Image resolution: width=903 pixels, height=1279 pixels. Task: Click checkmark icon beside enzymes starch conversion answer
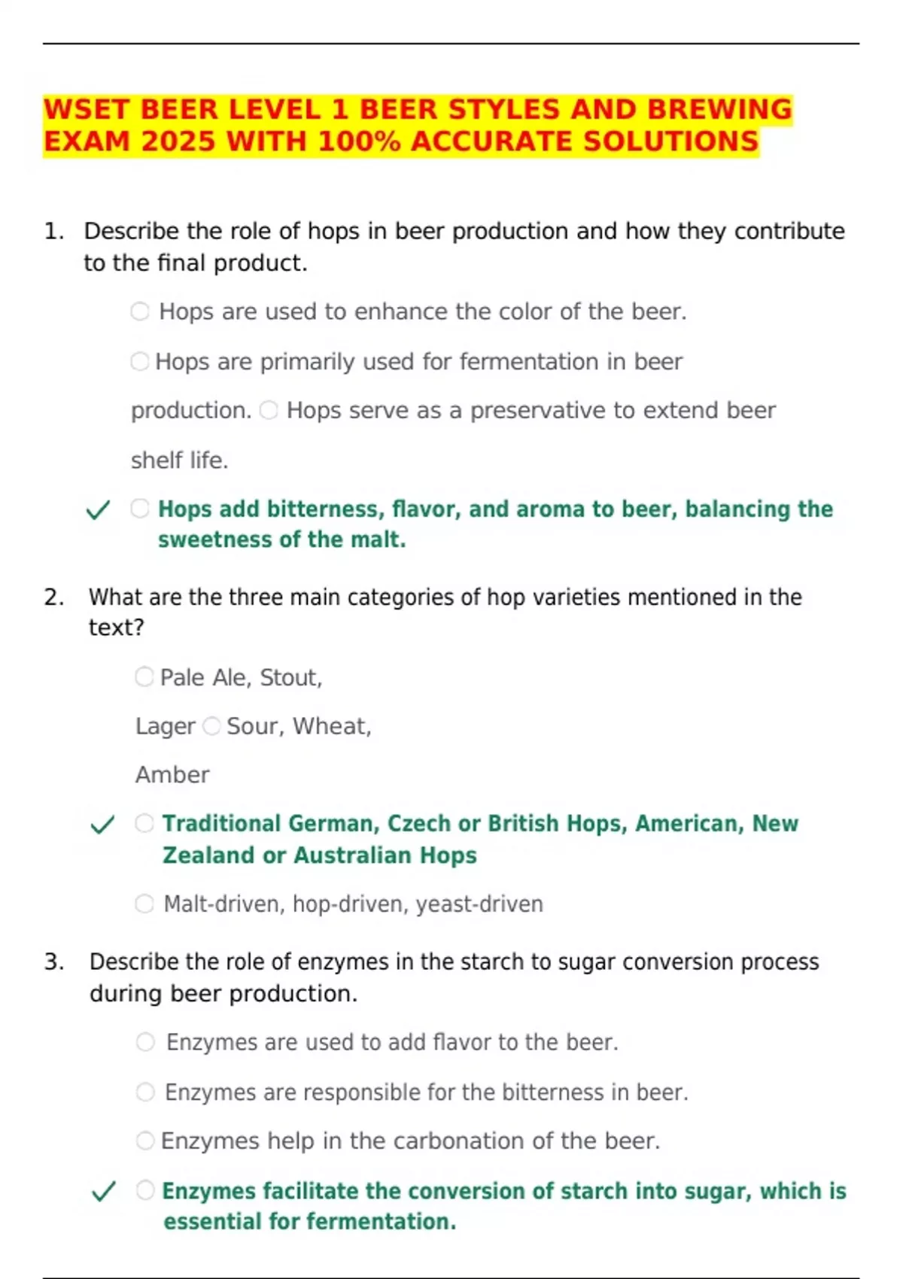103,1192
